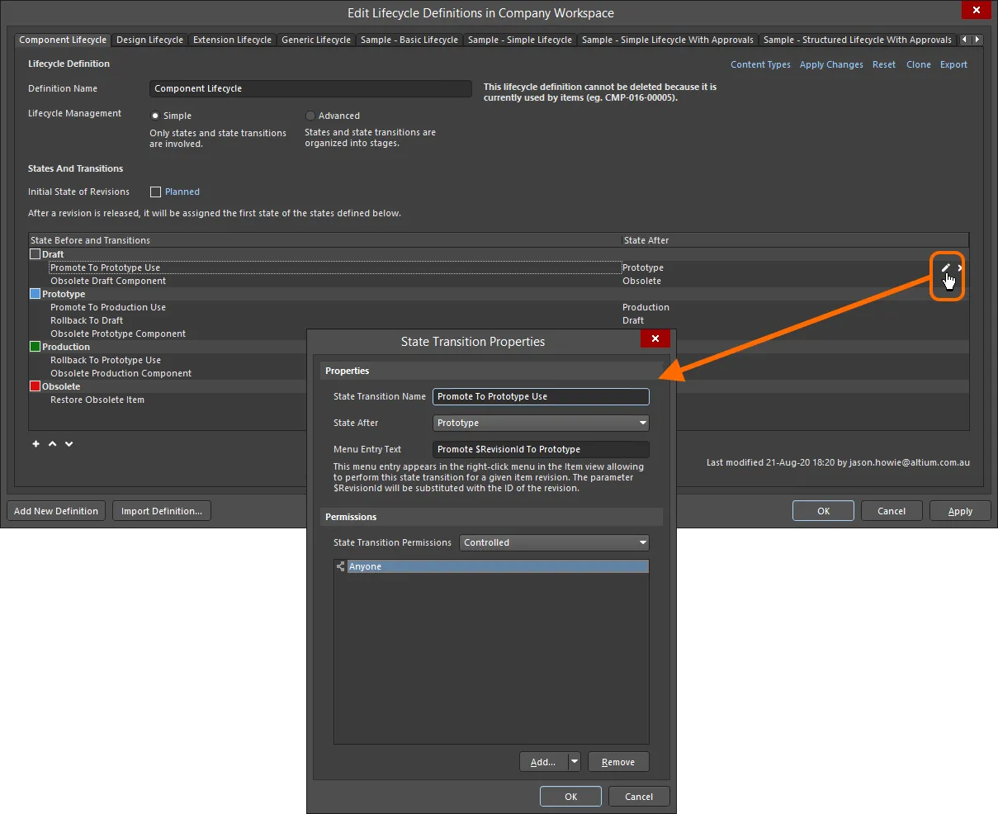Open Sample - Structured Lifecycle With Approvals tab
The image size is (998, 814).
[858, 40]
